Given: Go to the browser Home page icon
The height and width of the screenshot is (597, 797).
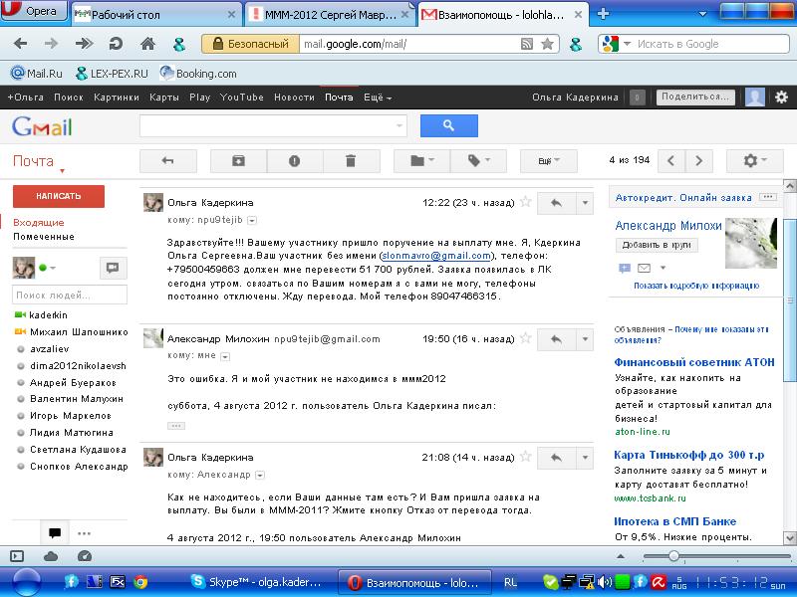Looking at the screenshot, I should (x=147, y=44).
